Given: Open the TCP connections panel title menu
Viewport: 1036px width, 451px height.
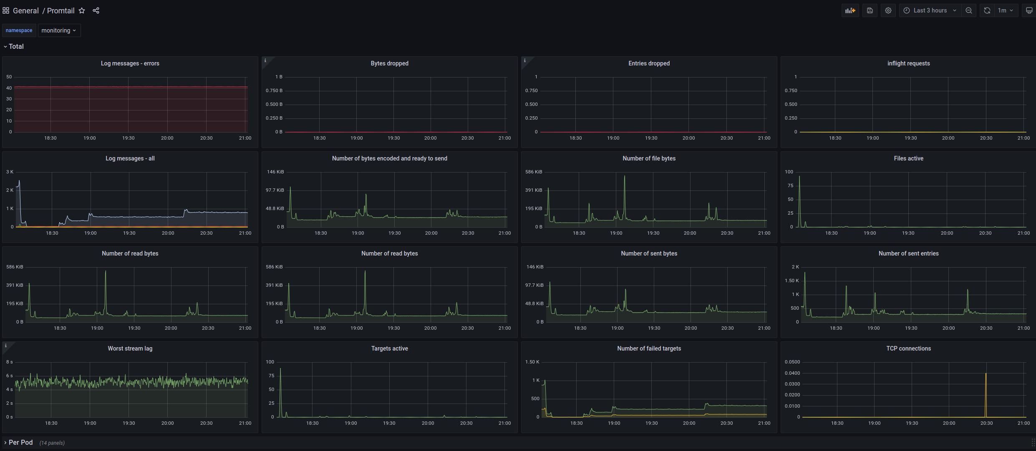Looking at the screenshot, I should coord(908,348).
